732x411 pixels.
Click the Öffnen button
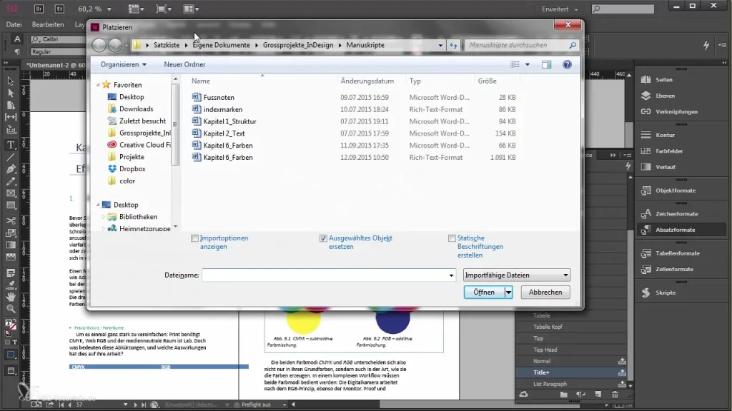coord(484,292)
